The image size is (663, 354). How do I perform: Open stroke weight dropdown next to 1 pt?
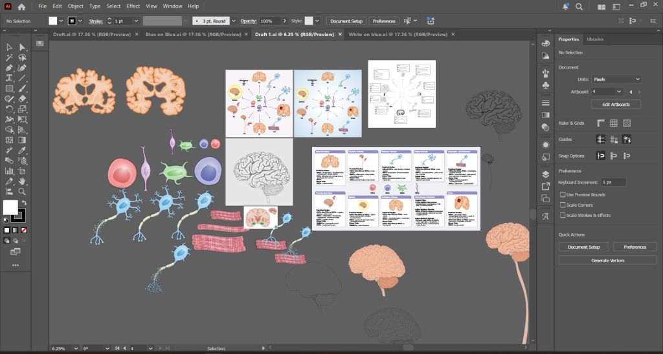pyautogui.click(x=136, y=21)
